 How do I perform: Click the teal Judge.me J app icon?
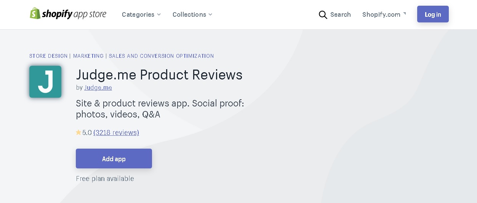coord(45,82)
